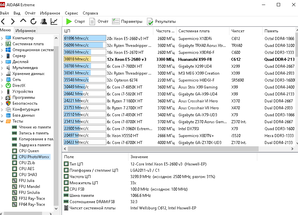The height and width of the screenshot is (215, 298).
Task: Click the 61896 Мпкс/с result bar
Action: click(85, 38)
